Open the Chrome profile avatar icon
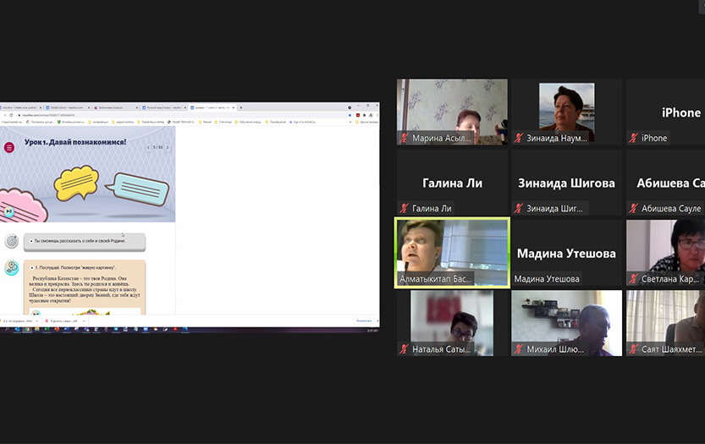Screen dimensions: 705x444 click(x=371, y=115)
